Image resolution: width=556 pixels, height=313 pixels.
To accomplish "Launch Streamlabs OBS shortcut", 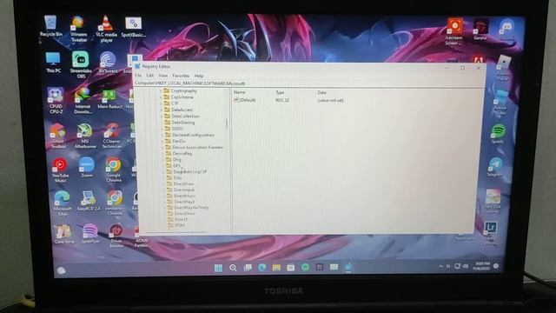I will click(x=81, y=64).
